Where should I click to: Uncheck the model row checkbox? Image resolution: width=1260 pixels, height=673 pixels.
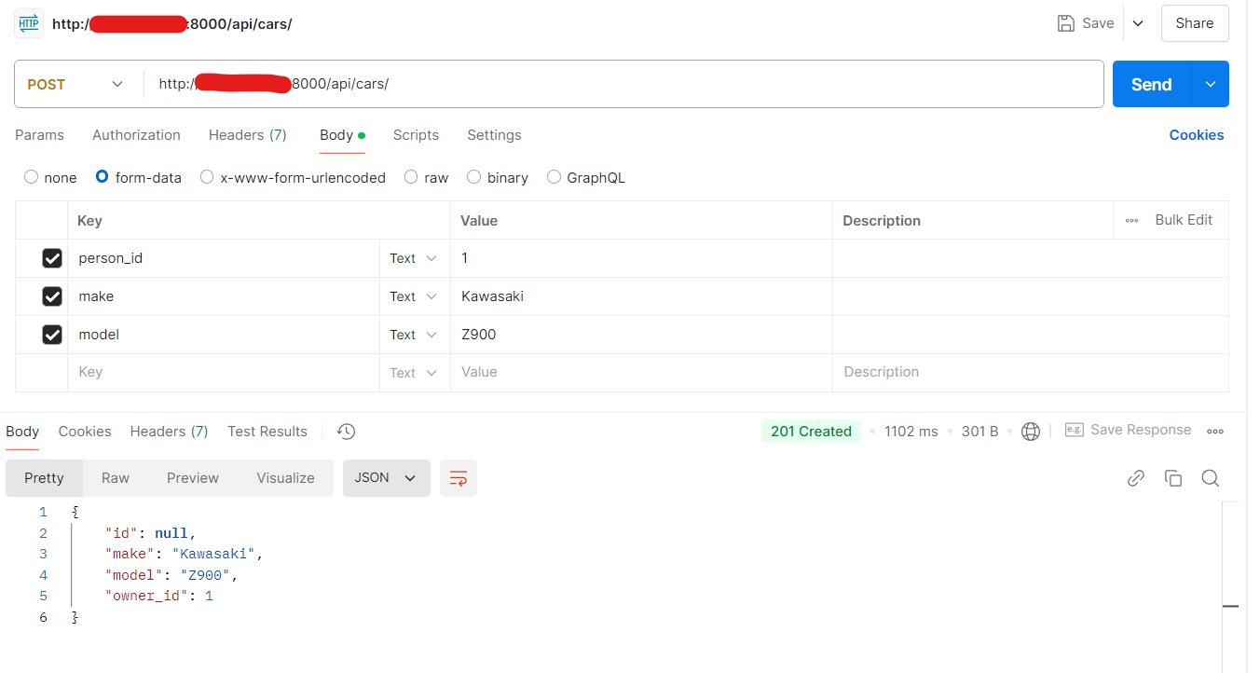52,335
